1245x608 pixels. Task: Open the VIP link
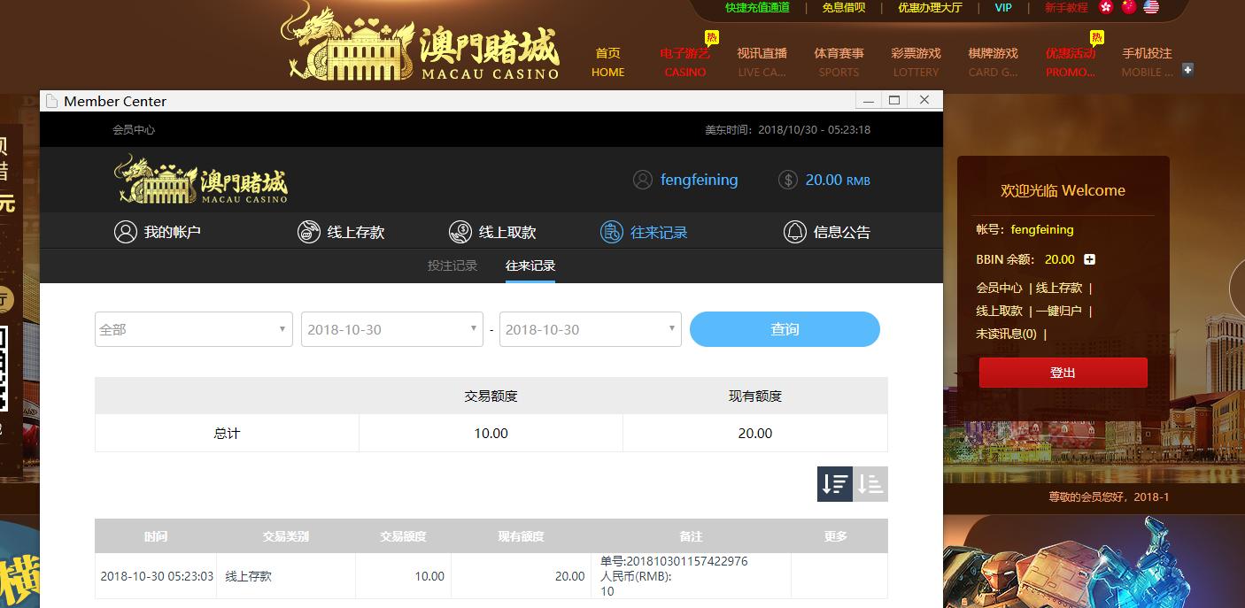(x=1003, y=7)
